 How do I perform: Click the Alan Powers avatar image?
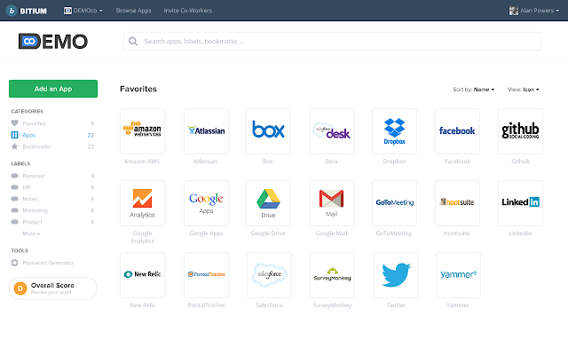tap(514, 11)
